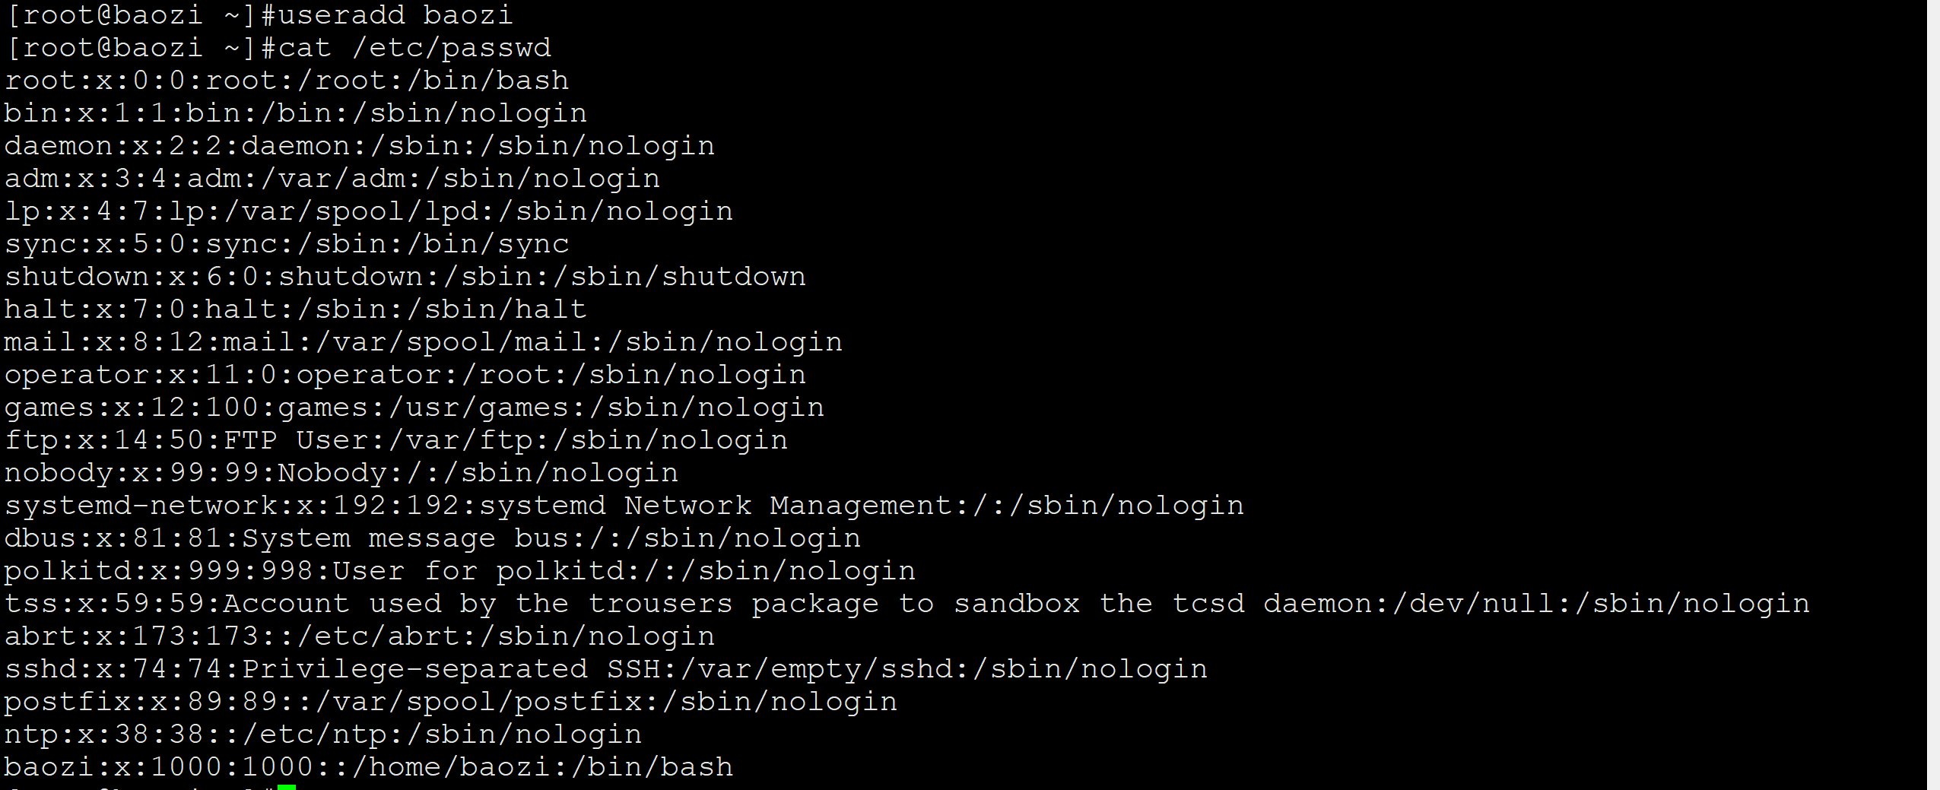Click the '/var/spool/postfix' path
Screen dimensions: 1940x790
click(480, 701)
